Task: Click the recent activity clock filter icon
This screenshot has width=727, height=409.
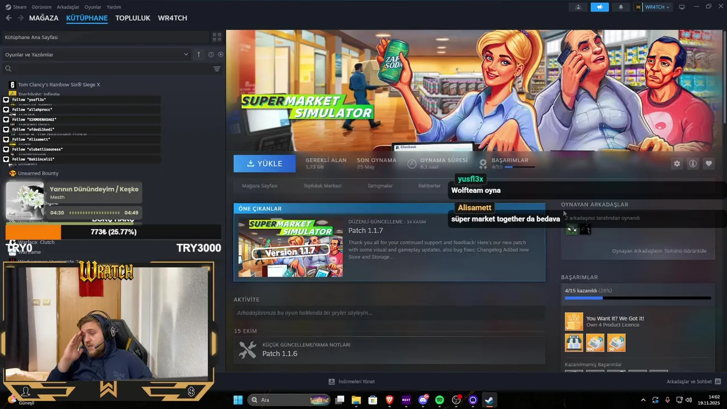Action: (x=211, y=55)
